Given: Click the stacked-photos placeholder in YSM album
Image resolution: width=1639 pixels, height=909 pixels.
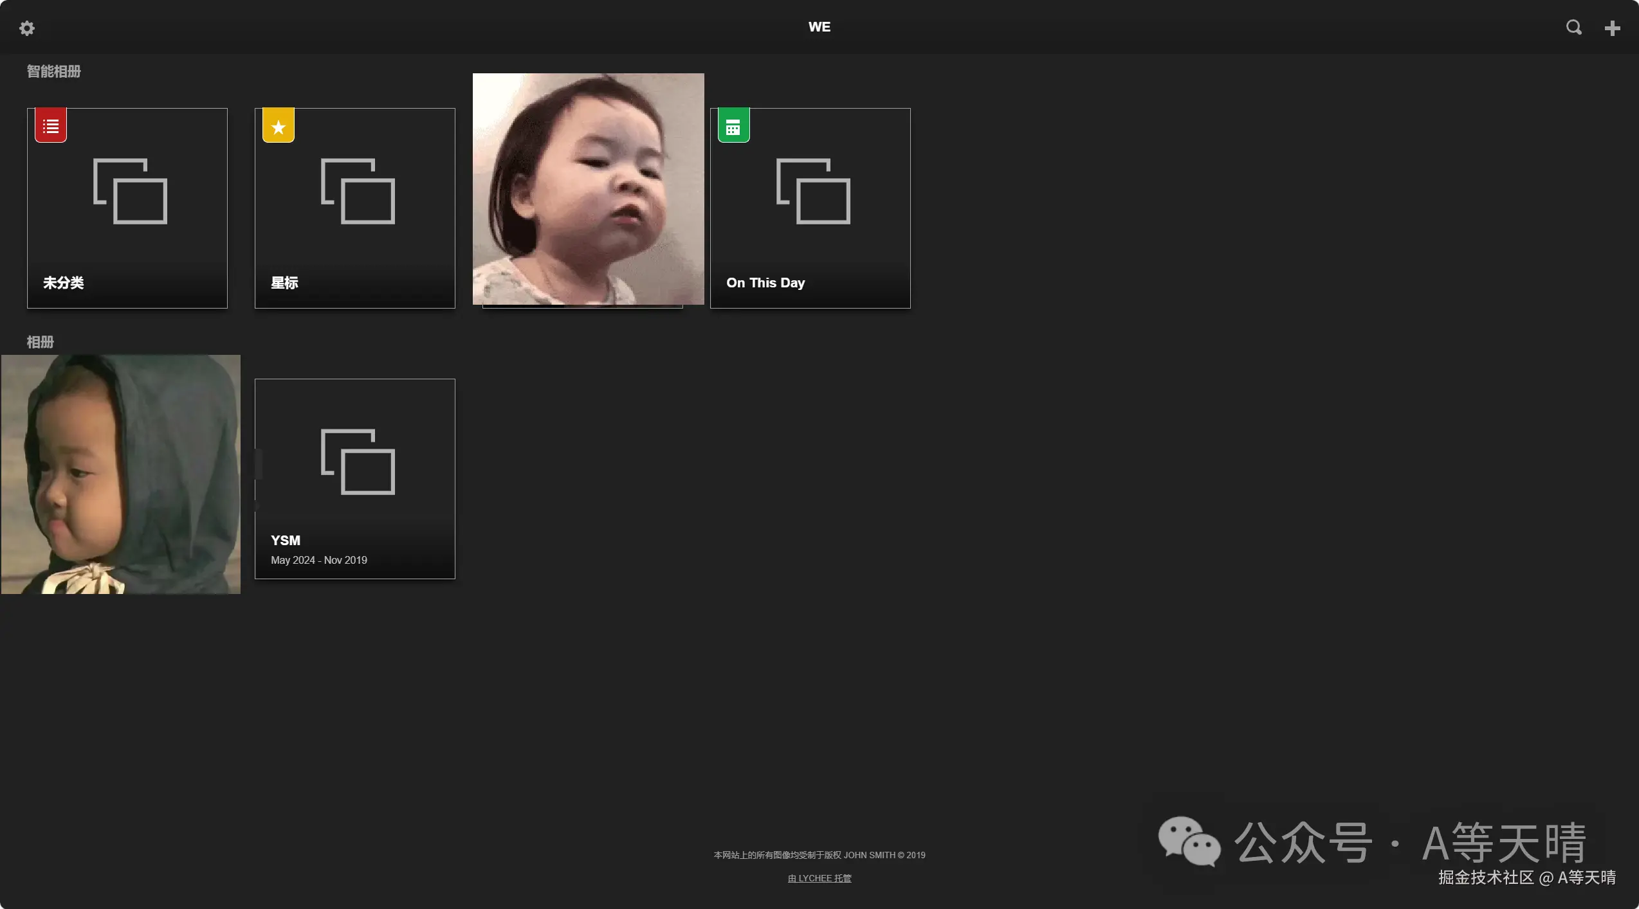Looking at the screenshot, I should [x=358, y=462].
